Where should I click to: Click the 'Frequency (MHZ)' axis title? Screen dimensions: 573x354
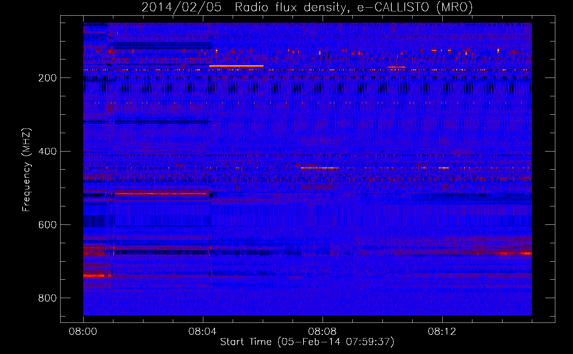point(27,170)
